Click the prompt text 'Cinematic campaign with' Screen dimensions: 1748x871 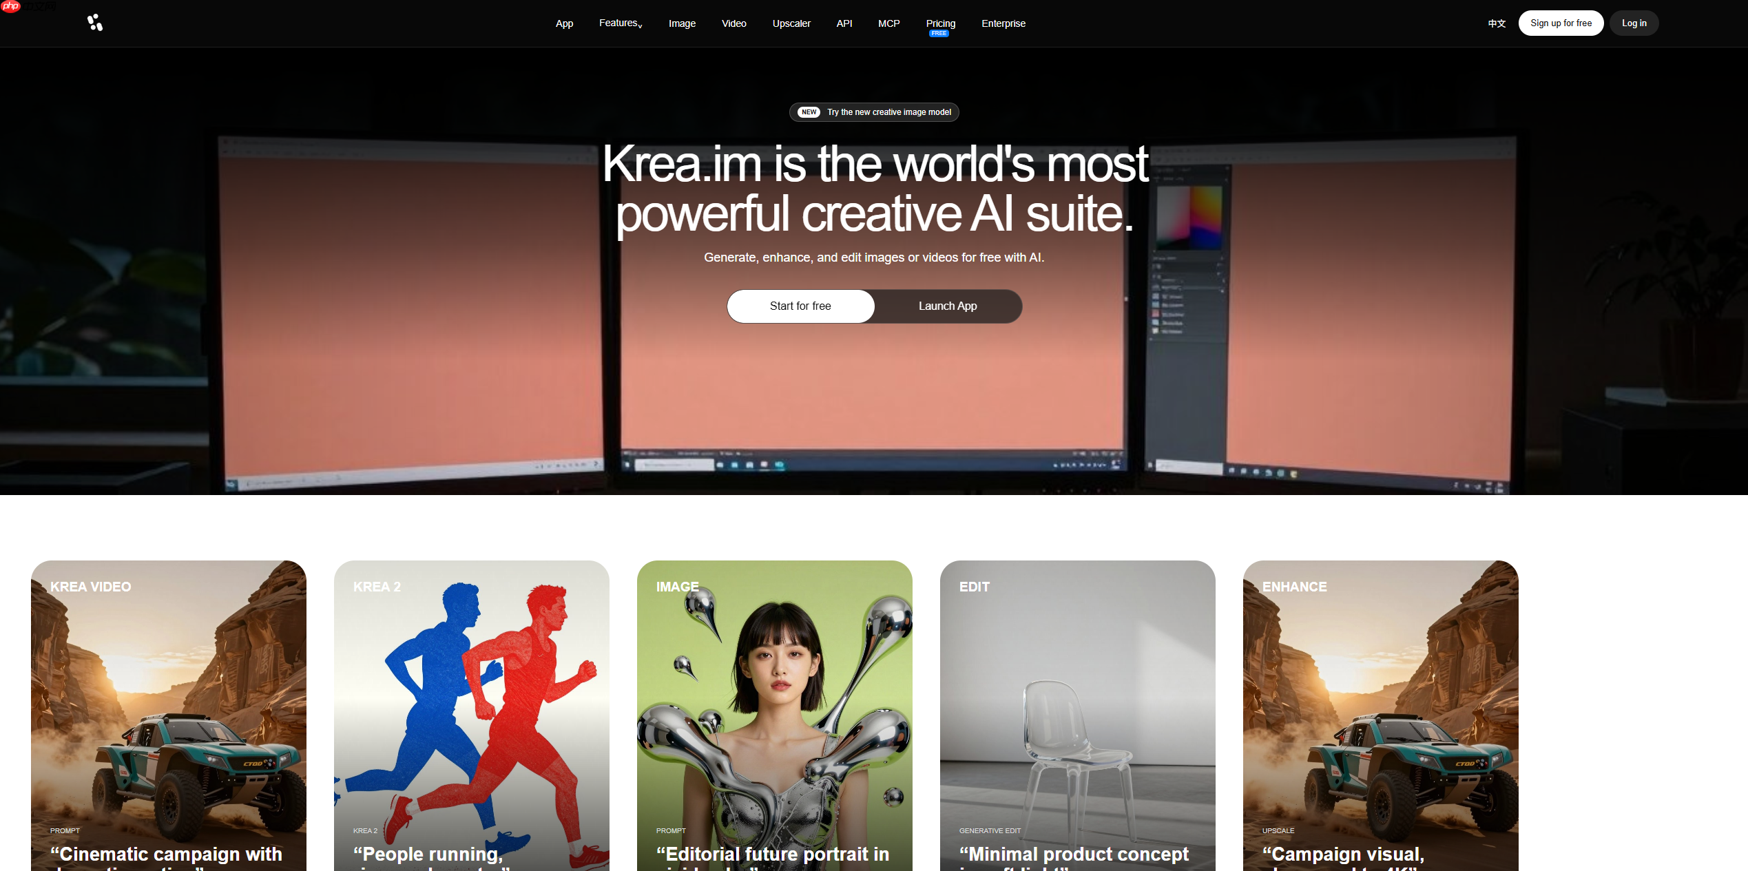pos(167,854)
